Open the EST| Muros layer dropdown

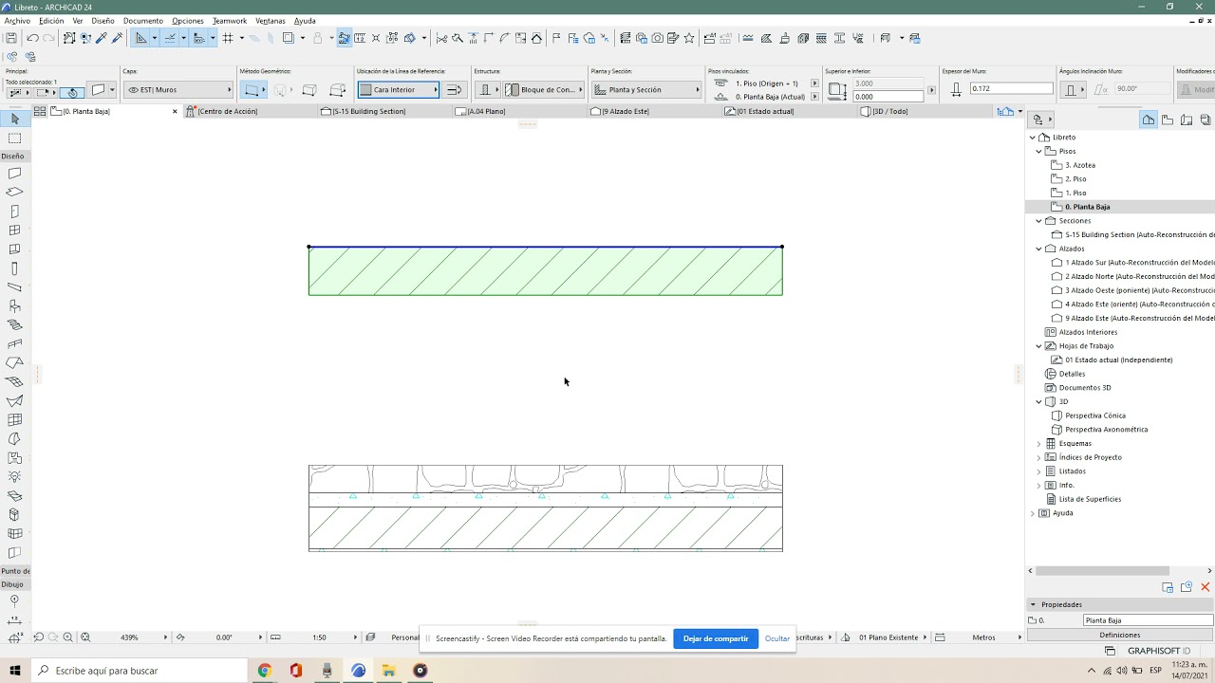(178, 90)
